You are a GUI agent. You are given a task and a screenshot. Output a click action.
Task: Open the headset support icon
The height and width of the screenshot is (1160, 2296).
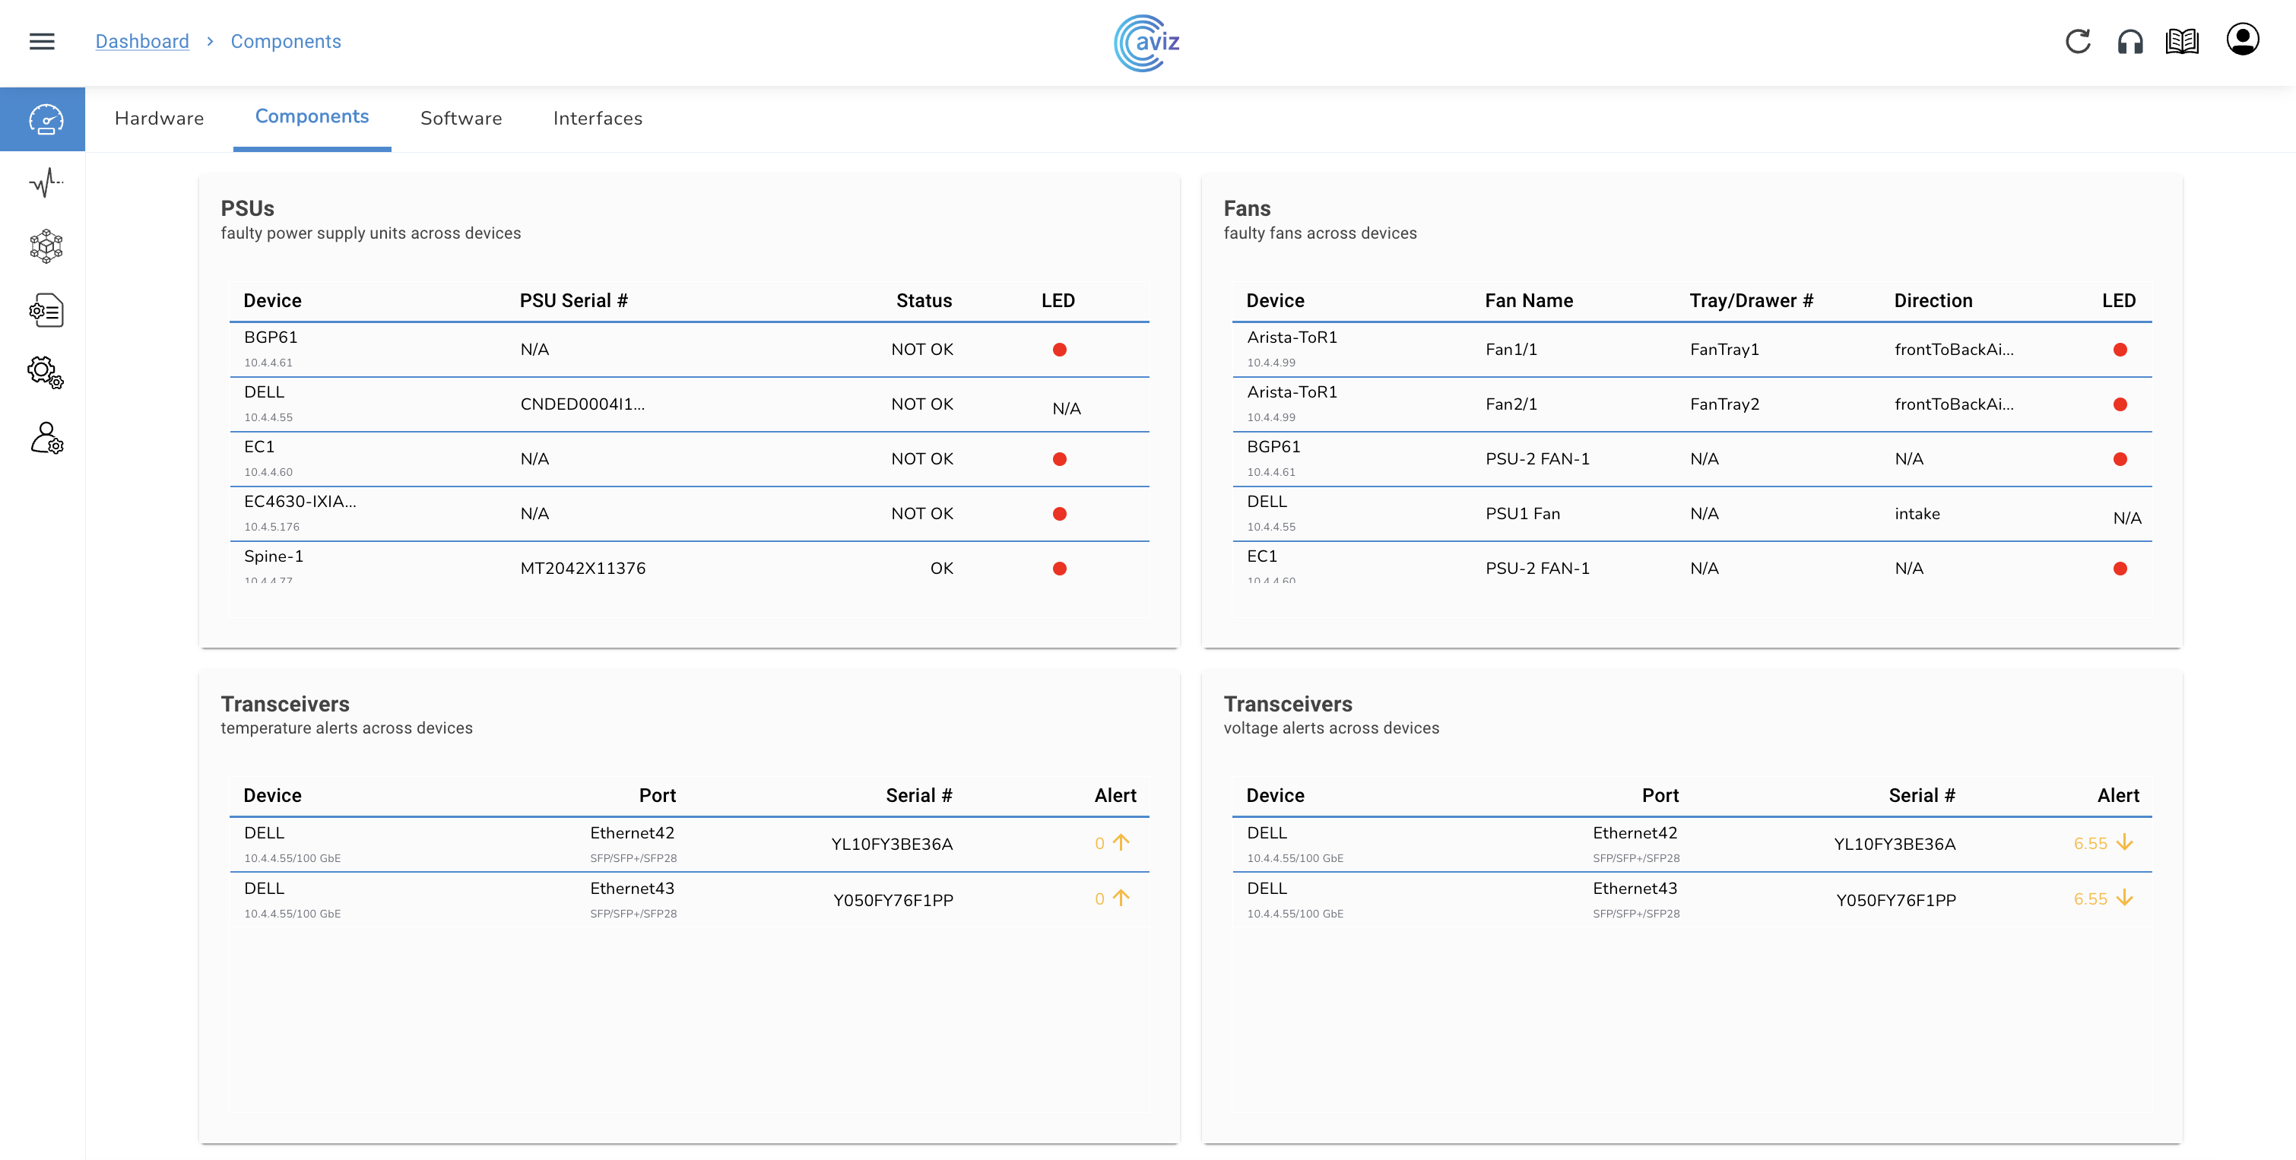pos(2130,42)
